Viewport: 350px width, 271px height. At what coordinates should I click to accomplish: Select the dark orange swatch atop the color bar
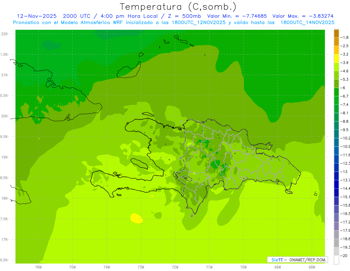tap(336, 33)
